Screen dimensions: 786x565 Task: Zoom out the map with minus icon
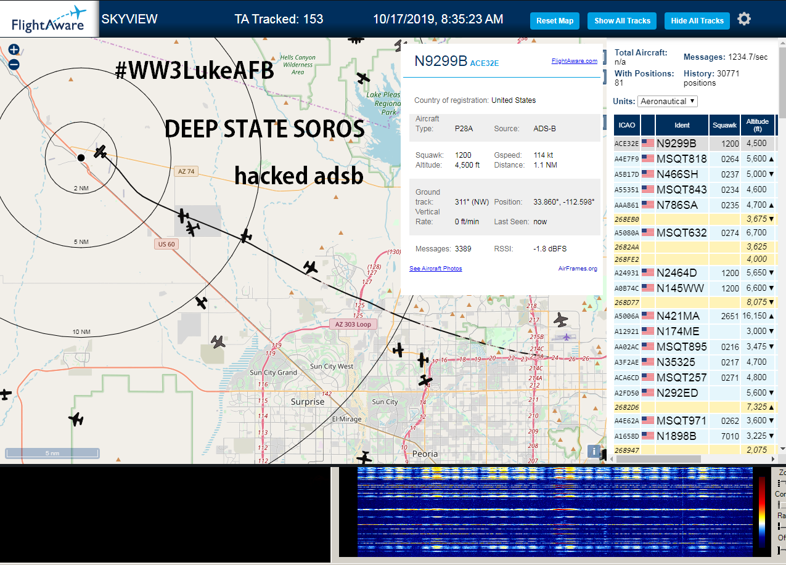tap(14, 64)
